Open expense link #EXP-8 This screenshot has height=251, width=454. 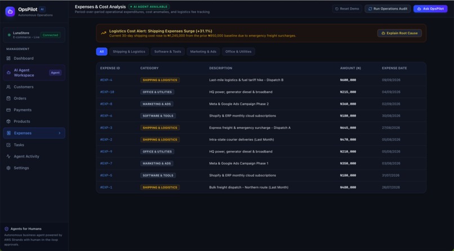[106, 104]
